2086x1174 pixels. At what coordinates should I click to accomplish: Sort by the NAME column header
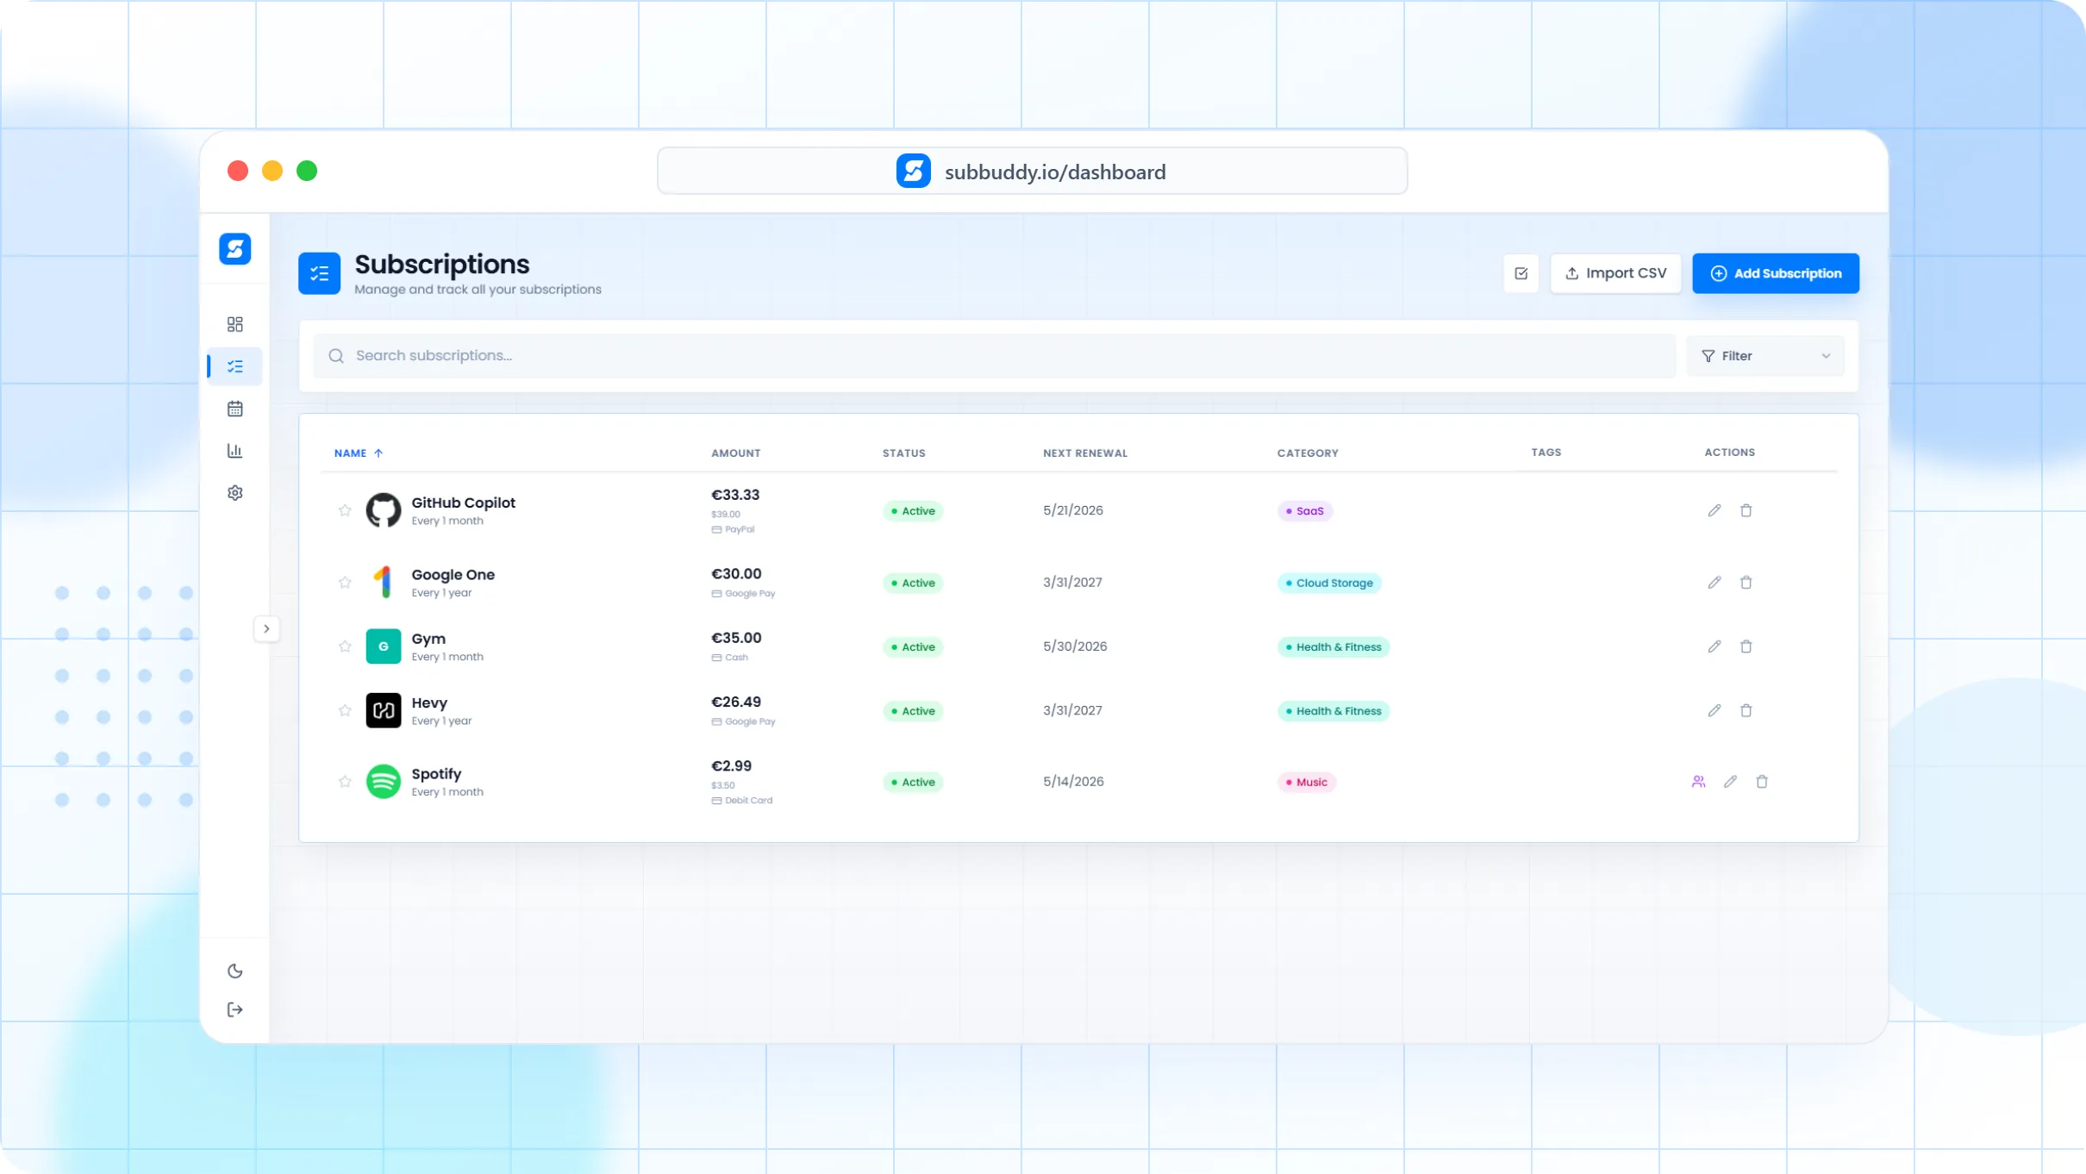359,453
